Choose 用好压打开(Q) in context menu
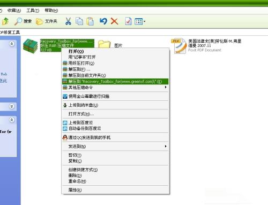Image resolution: width=268 pixels, height=205 pixels. coord(115,63)
